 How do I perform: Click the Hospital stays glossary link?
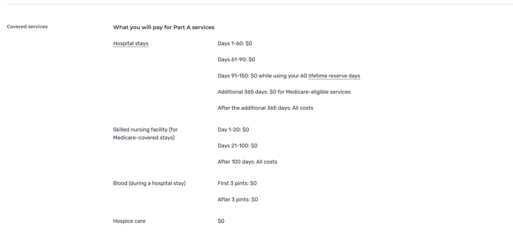131,43
